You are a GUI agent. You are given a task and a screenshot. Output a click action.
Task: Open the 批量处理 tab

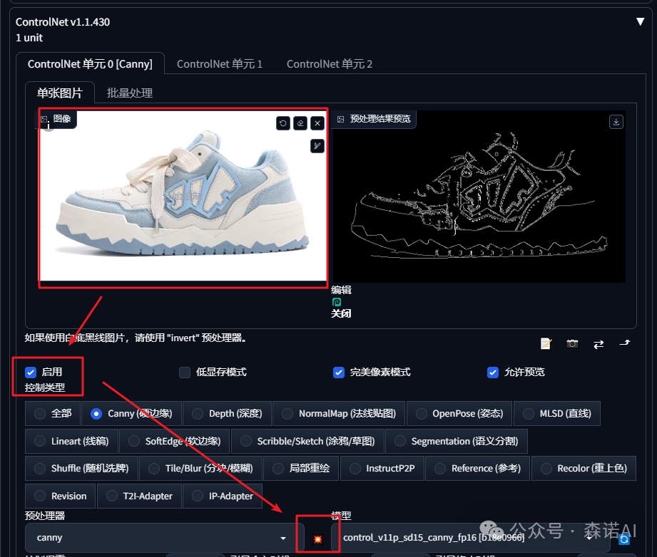coord(129,92)
